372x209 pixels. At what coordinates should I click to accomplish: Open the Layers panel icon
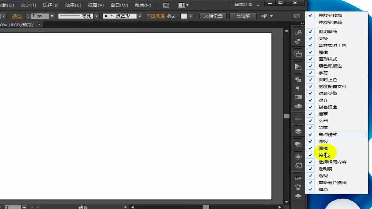coord(298,131)
